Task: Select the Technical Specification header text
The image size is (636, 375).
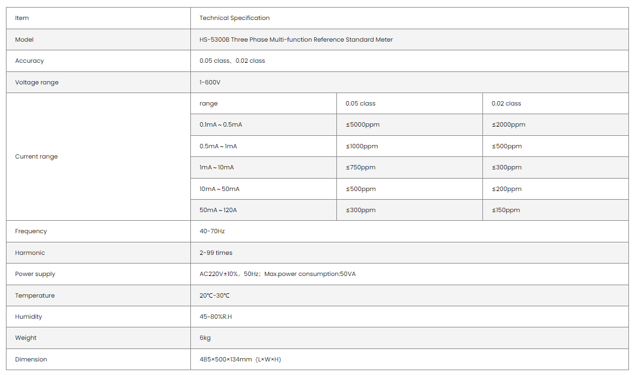Action: (x=234, y=18)
